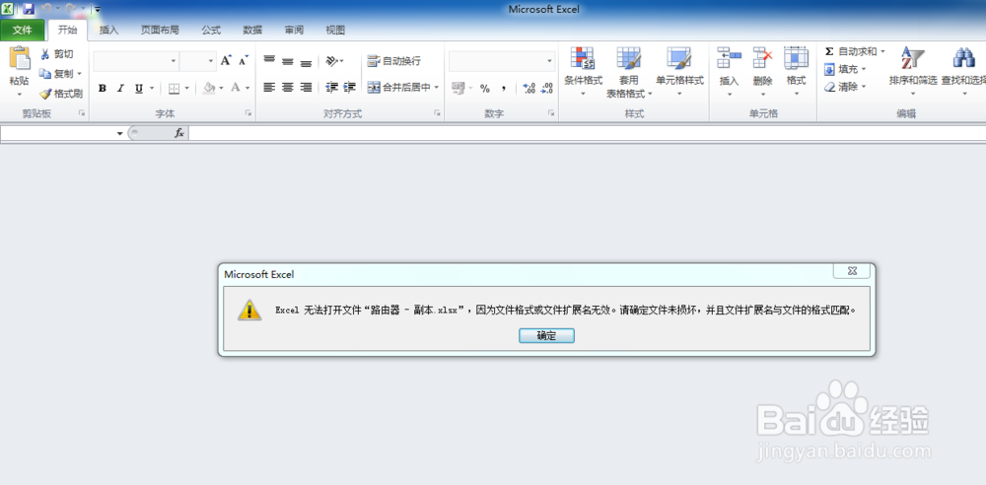The image size is (986, 485).
Task: Toggle italic formatting
Action: [x=120, y=88]
